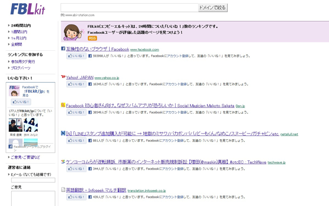Like the ケンコーコム TechWave entry
The image size is (329, 206).
coord(76,169)
